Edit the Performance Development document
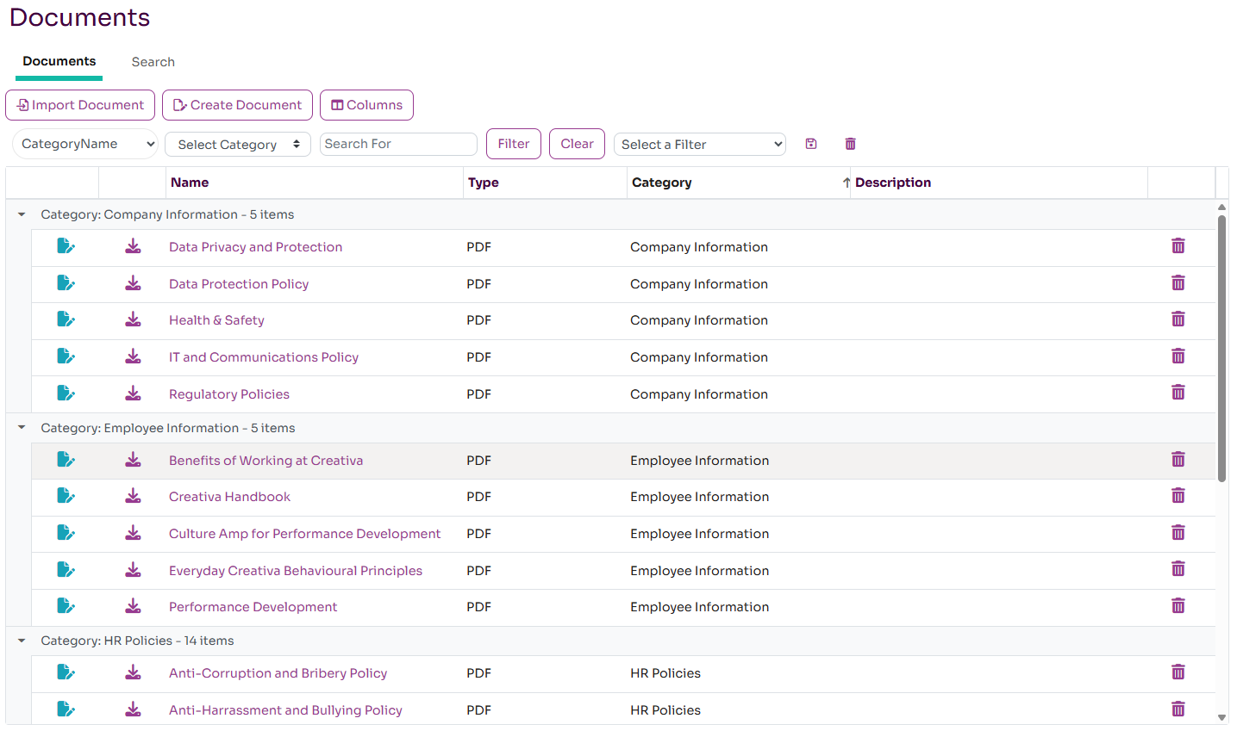Image resolution: width=1237 pixels, height=737 pixels. pyautogui.click(x=66, y=607)
